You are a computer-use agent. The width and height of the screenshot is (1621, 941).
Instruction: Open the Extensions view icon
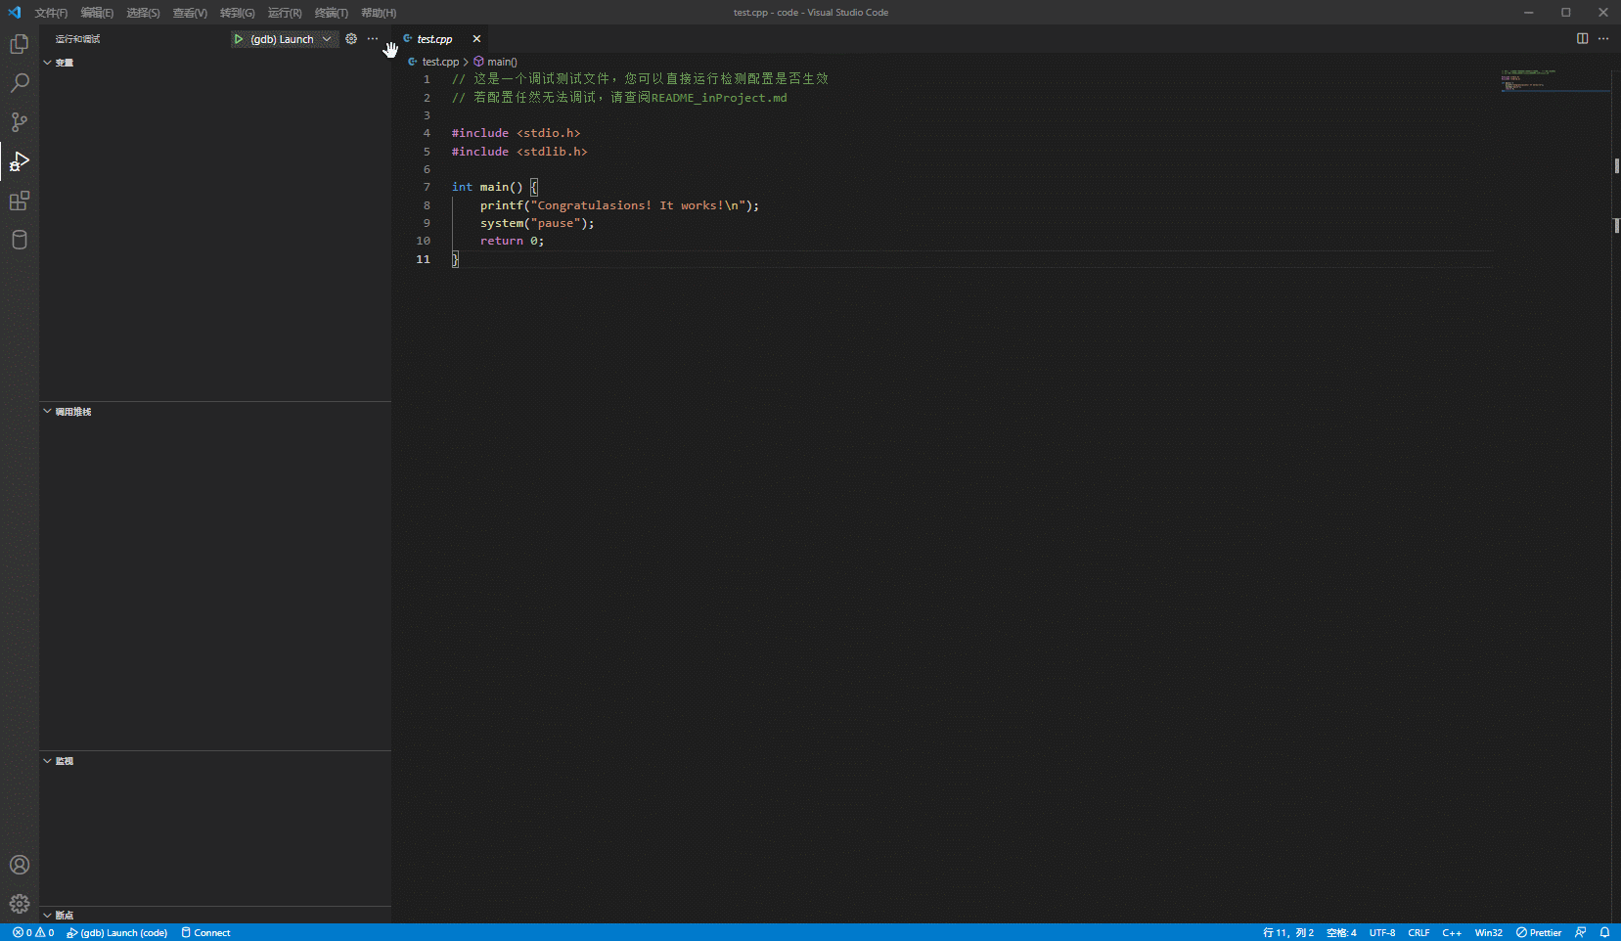coord(19,201)
